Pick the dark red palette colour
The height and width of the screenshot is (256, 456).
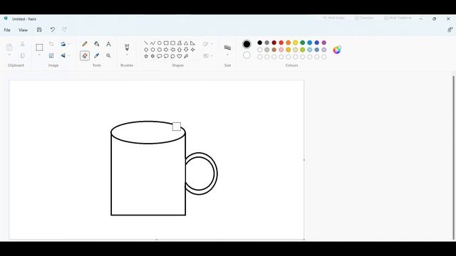coord(274,43)
